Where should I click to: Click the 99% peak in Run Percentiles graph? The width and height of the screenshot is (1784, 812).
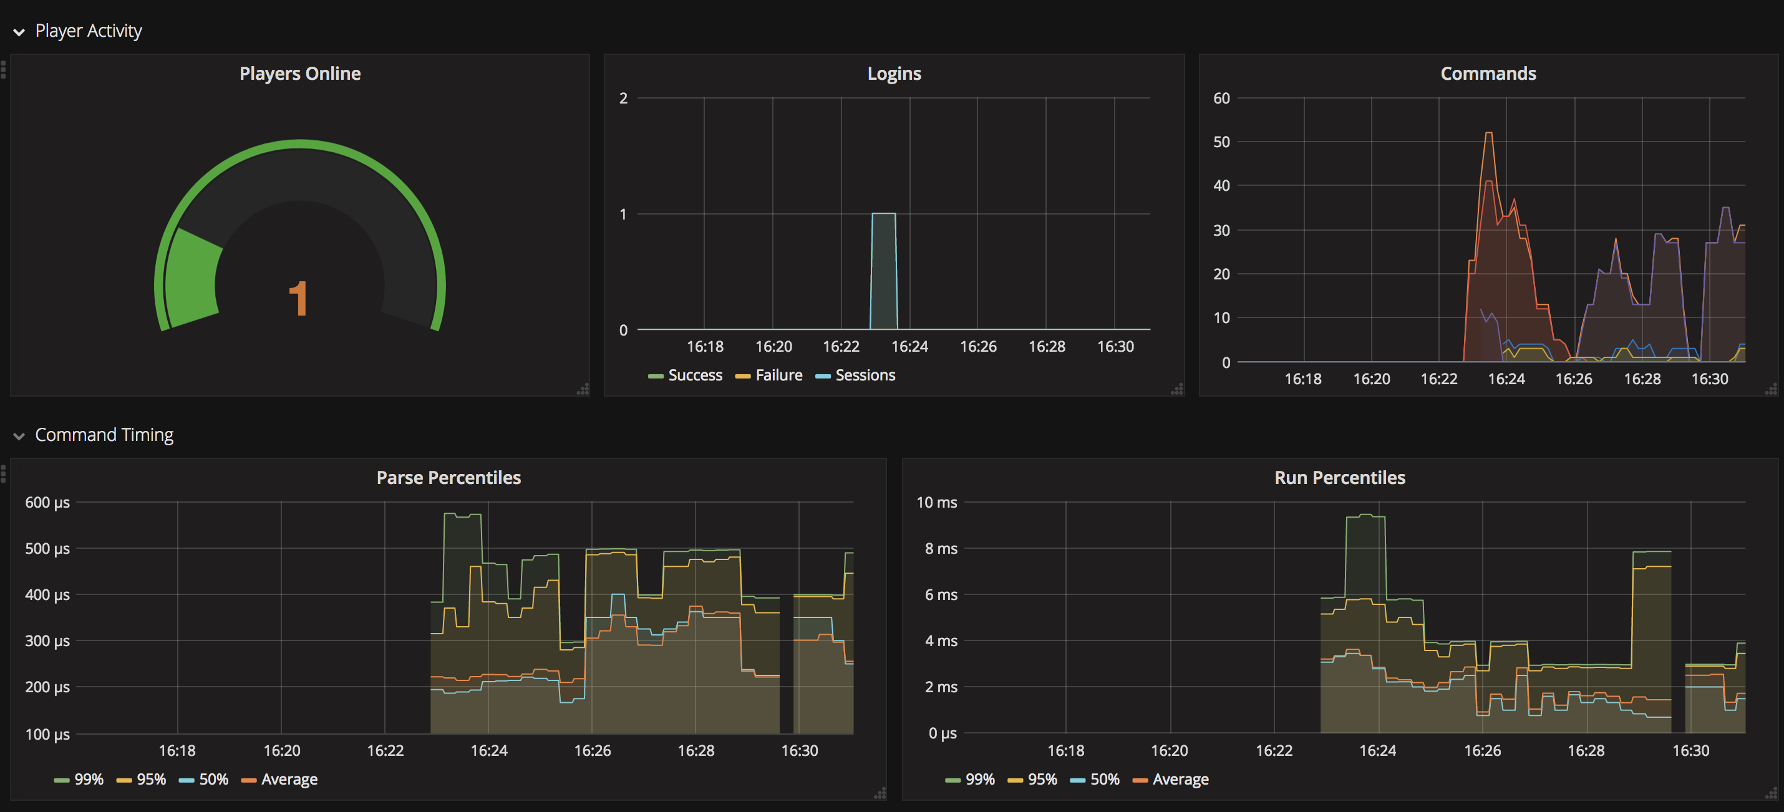(x=1365, y=515)
